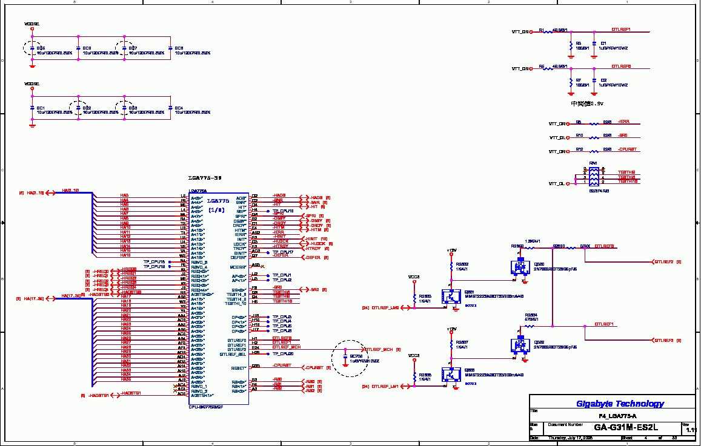This screenshot has width=701, height=446.
Task: Select resistor R1 near VTT_OR
Action: [548, 31]
